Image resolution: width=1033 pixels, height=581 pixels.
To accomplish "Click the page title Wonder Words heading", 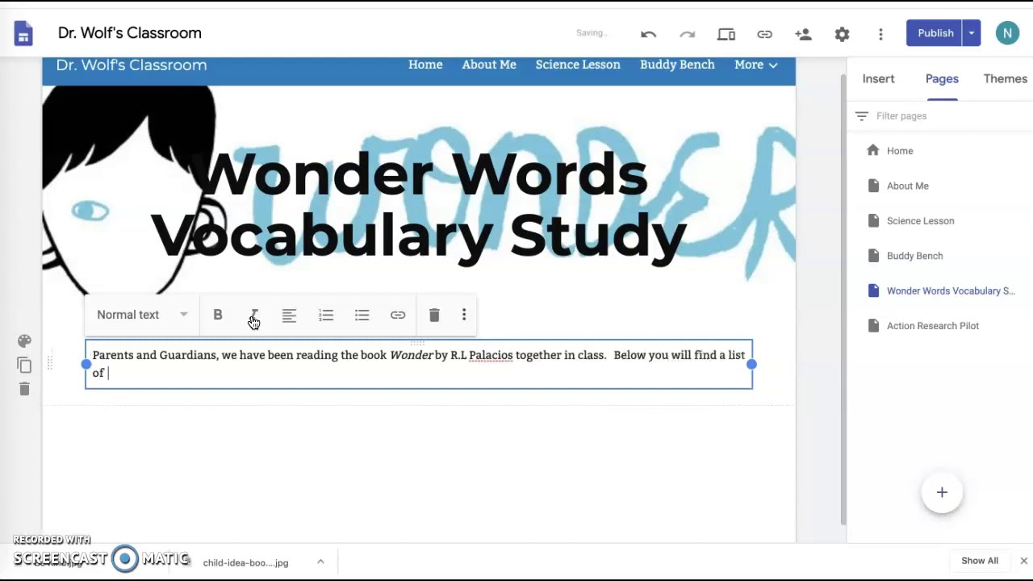I will coord(420,204).
